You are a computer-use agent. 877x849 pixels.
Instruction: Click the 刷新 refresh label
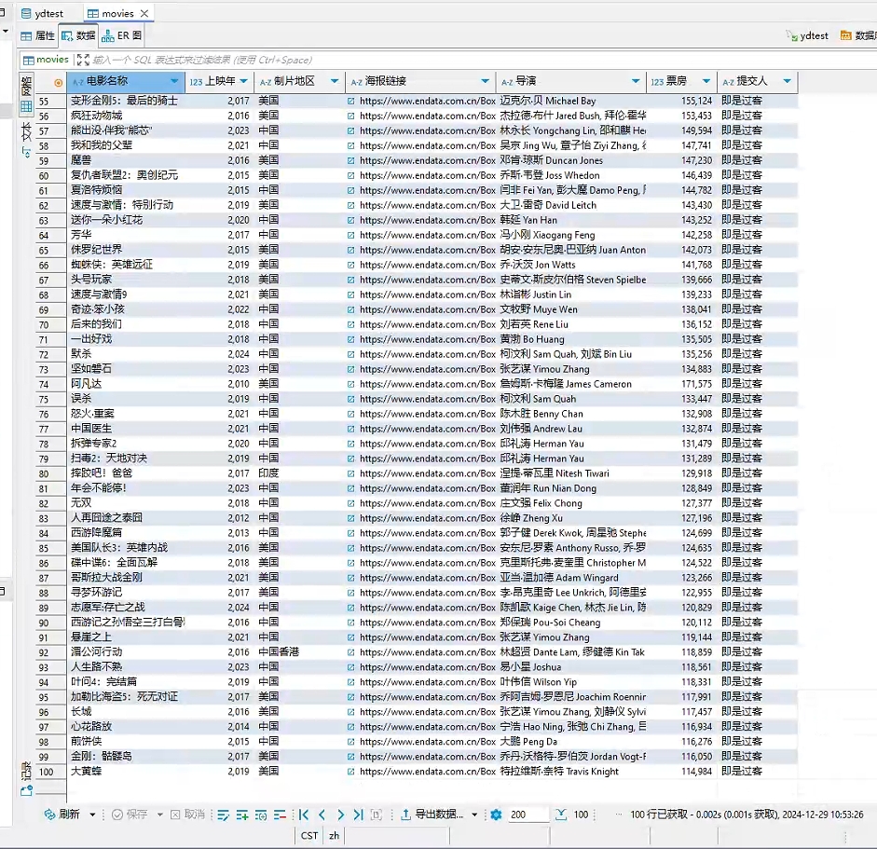tap(69, 815)
